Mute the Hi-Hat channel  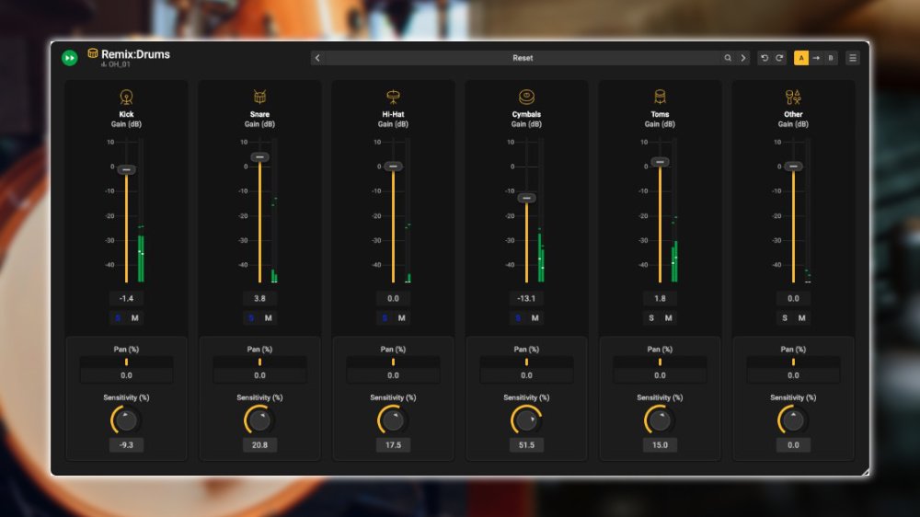(x=402, y=318)
